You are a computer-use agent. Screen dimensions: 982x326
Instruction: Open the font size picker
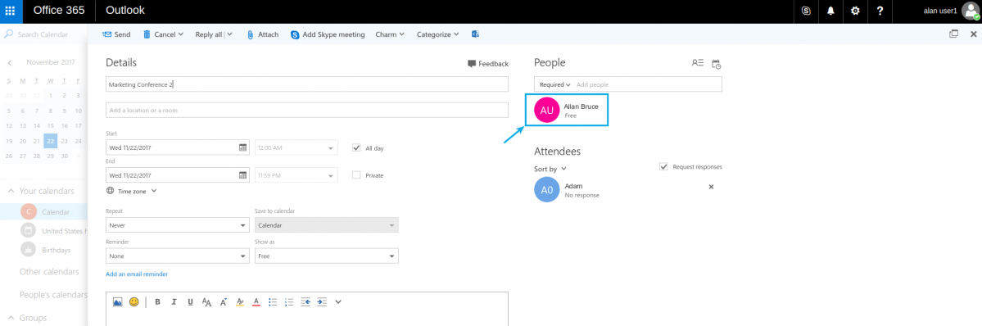click(206, 302)
